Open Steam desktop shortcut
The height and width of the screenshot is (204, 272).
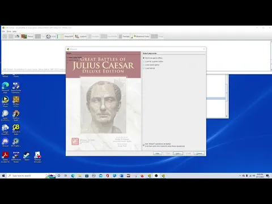click(27, 156)
